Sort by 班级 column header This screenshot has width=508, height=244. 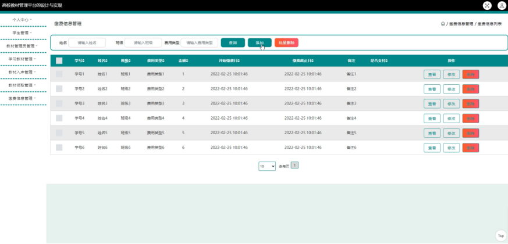coord(126,60)
